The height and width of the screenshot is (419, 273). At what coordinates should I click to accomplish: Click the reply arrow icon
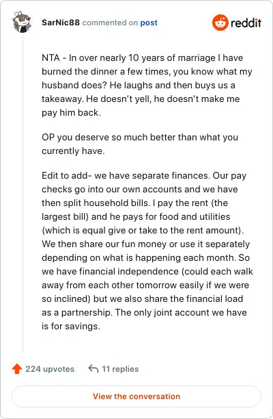[94, 368]
